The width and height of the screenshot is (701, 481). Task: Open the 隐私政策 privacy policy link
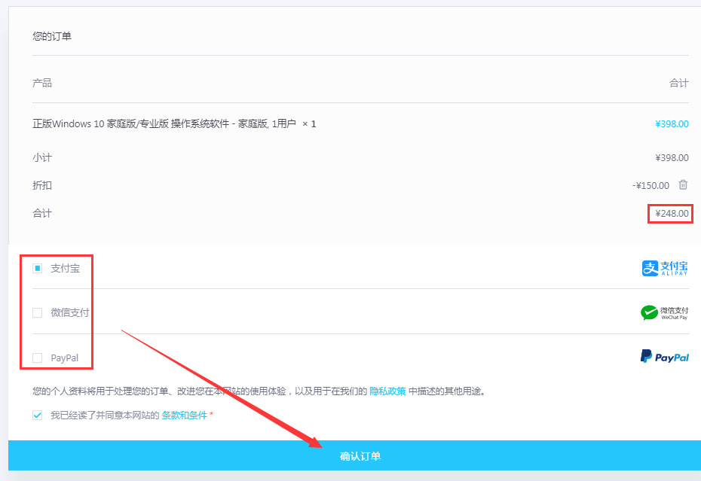coord(387,391)
